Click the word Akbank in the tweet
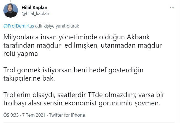The image size is (180, 123). pos(134,37)
